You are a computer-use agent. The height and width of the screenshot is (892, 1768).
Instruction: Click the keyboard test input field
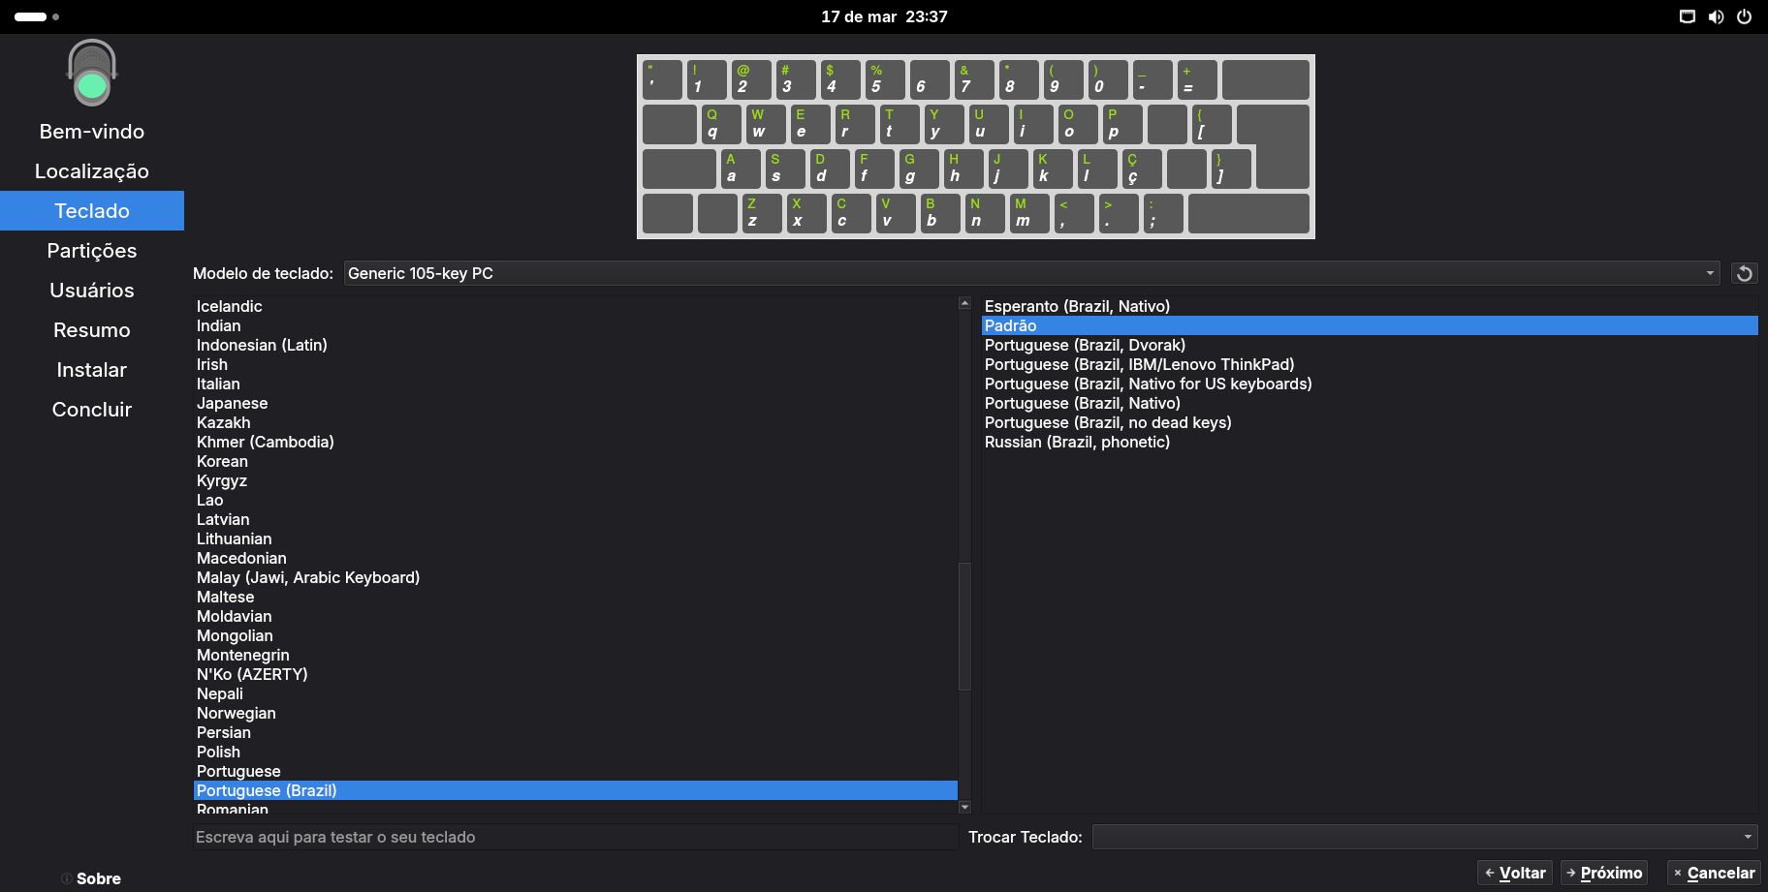click(575, 837)
